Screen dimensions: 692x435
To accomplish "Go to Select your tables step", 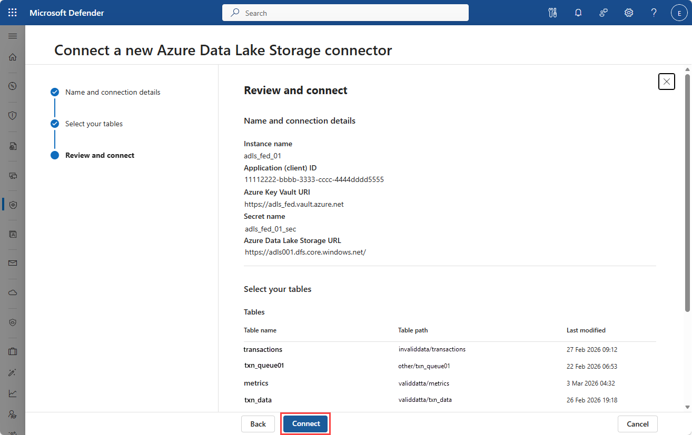I will 94,124.
